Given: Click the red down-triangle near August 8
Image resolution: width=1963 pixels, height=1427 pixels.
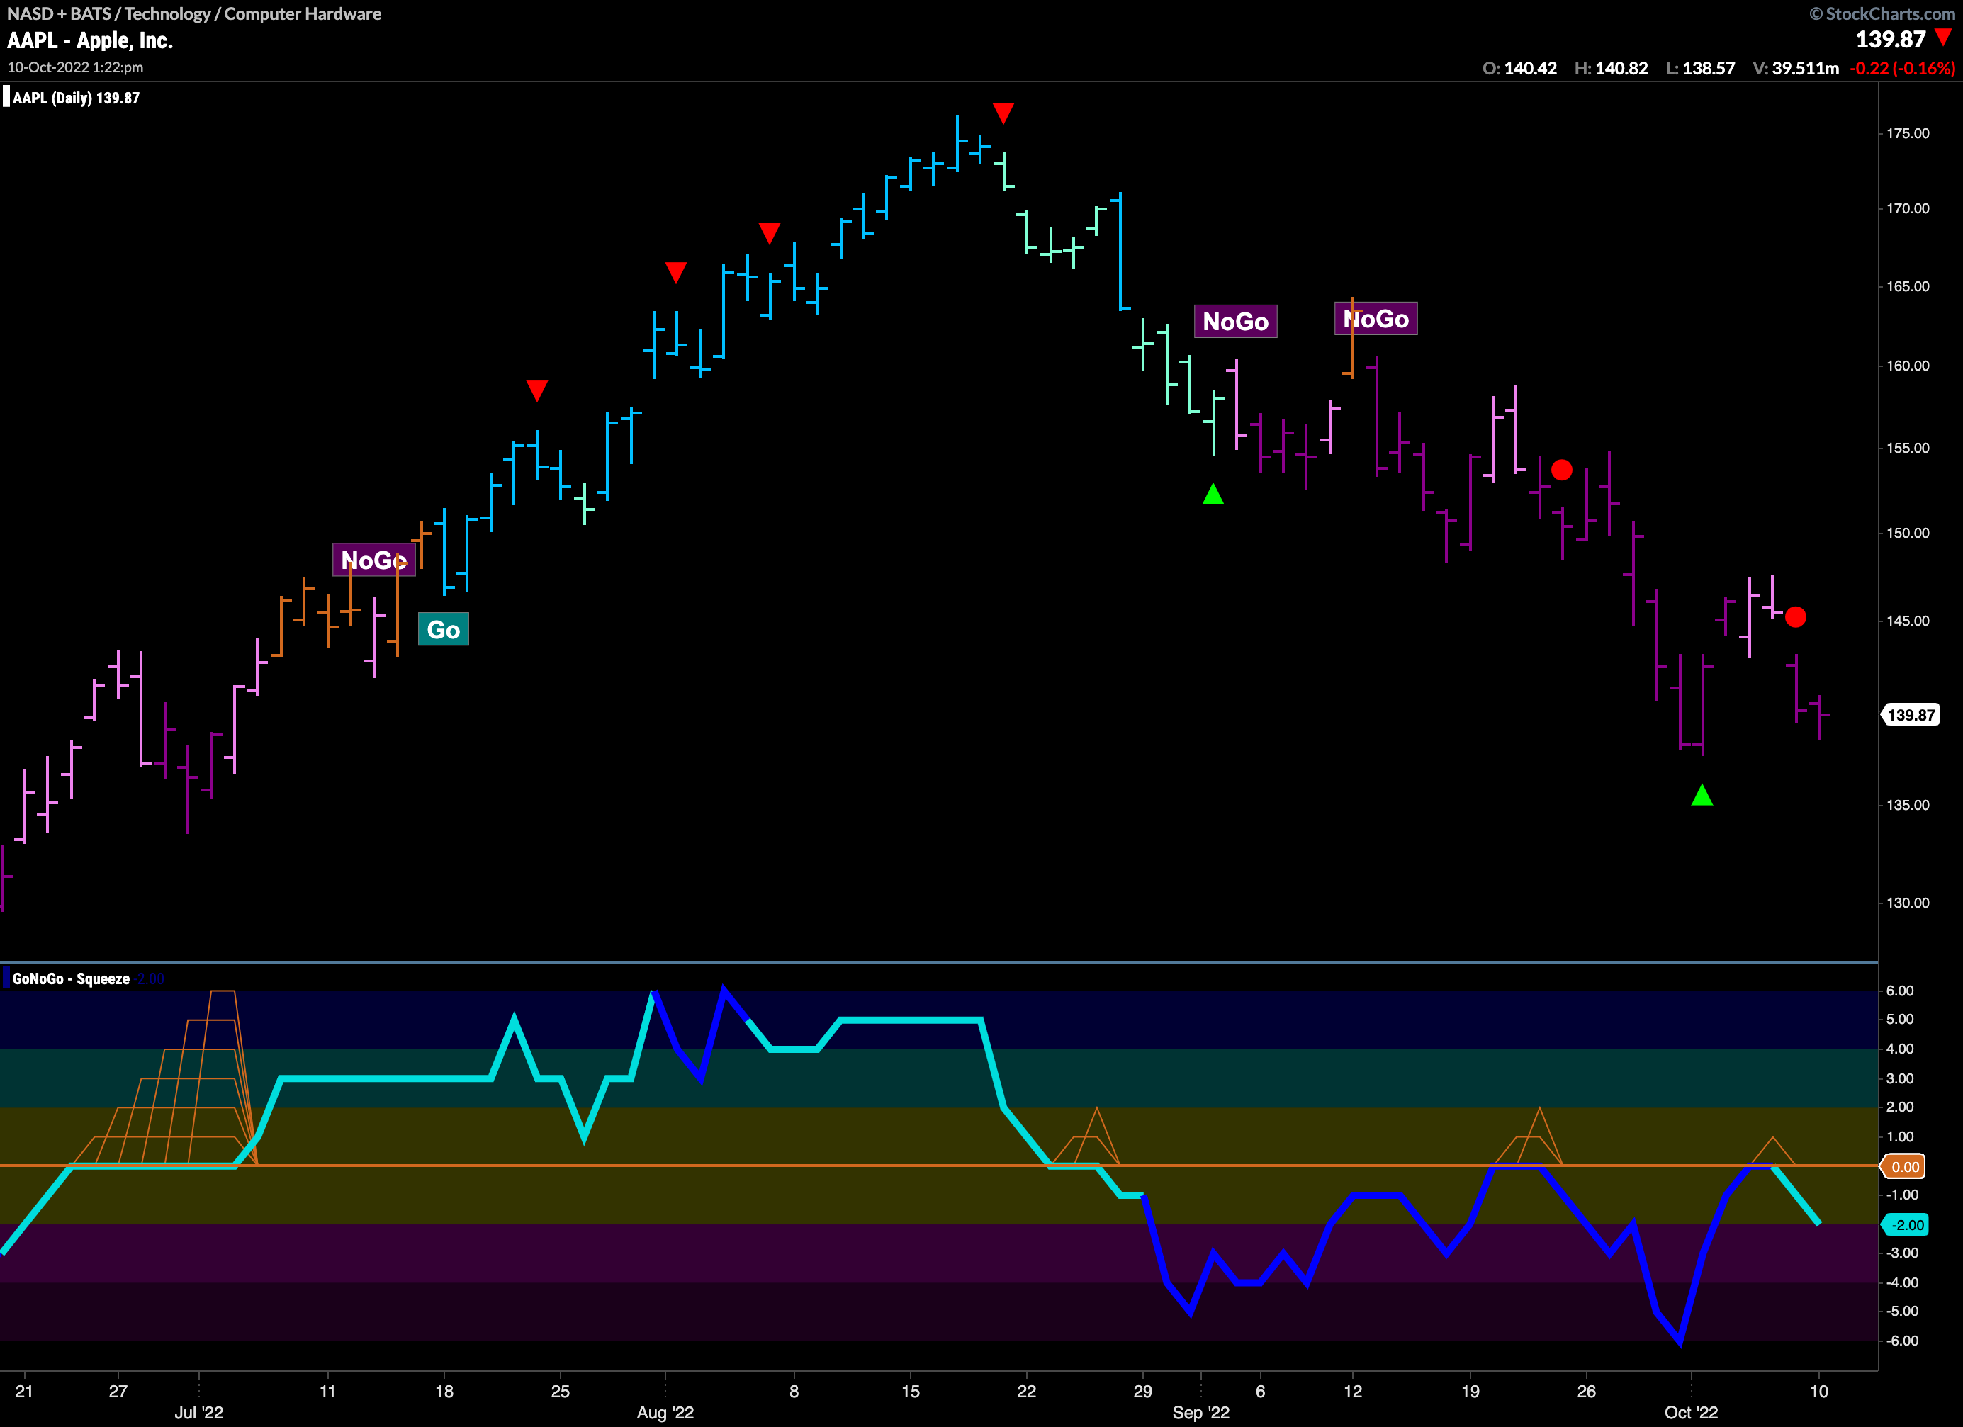Looking at the screenshot, I should [770, 233].
